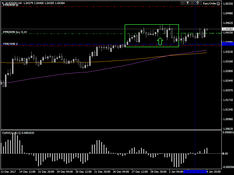Select the AUDSGD,H4 symbol title

coord(13,3)
